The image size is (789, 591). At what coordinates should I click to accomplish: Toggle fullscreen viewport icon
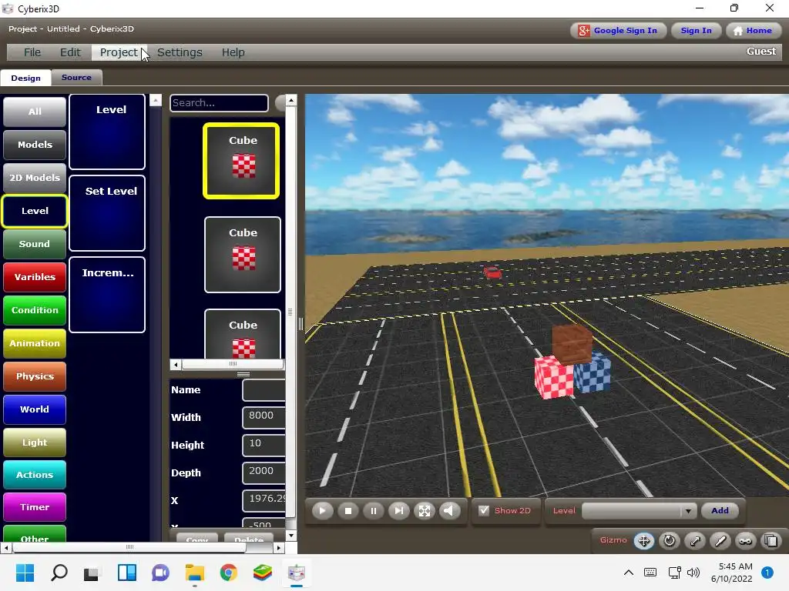[425, 511]
